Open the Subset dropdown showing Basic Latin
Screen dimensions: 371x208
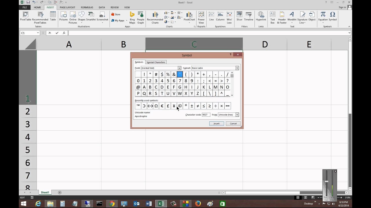coord(237,68)
